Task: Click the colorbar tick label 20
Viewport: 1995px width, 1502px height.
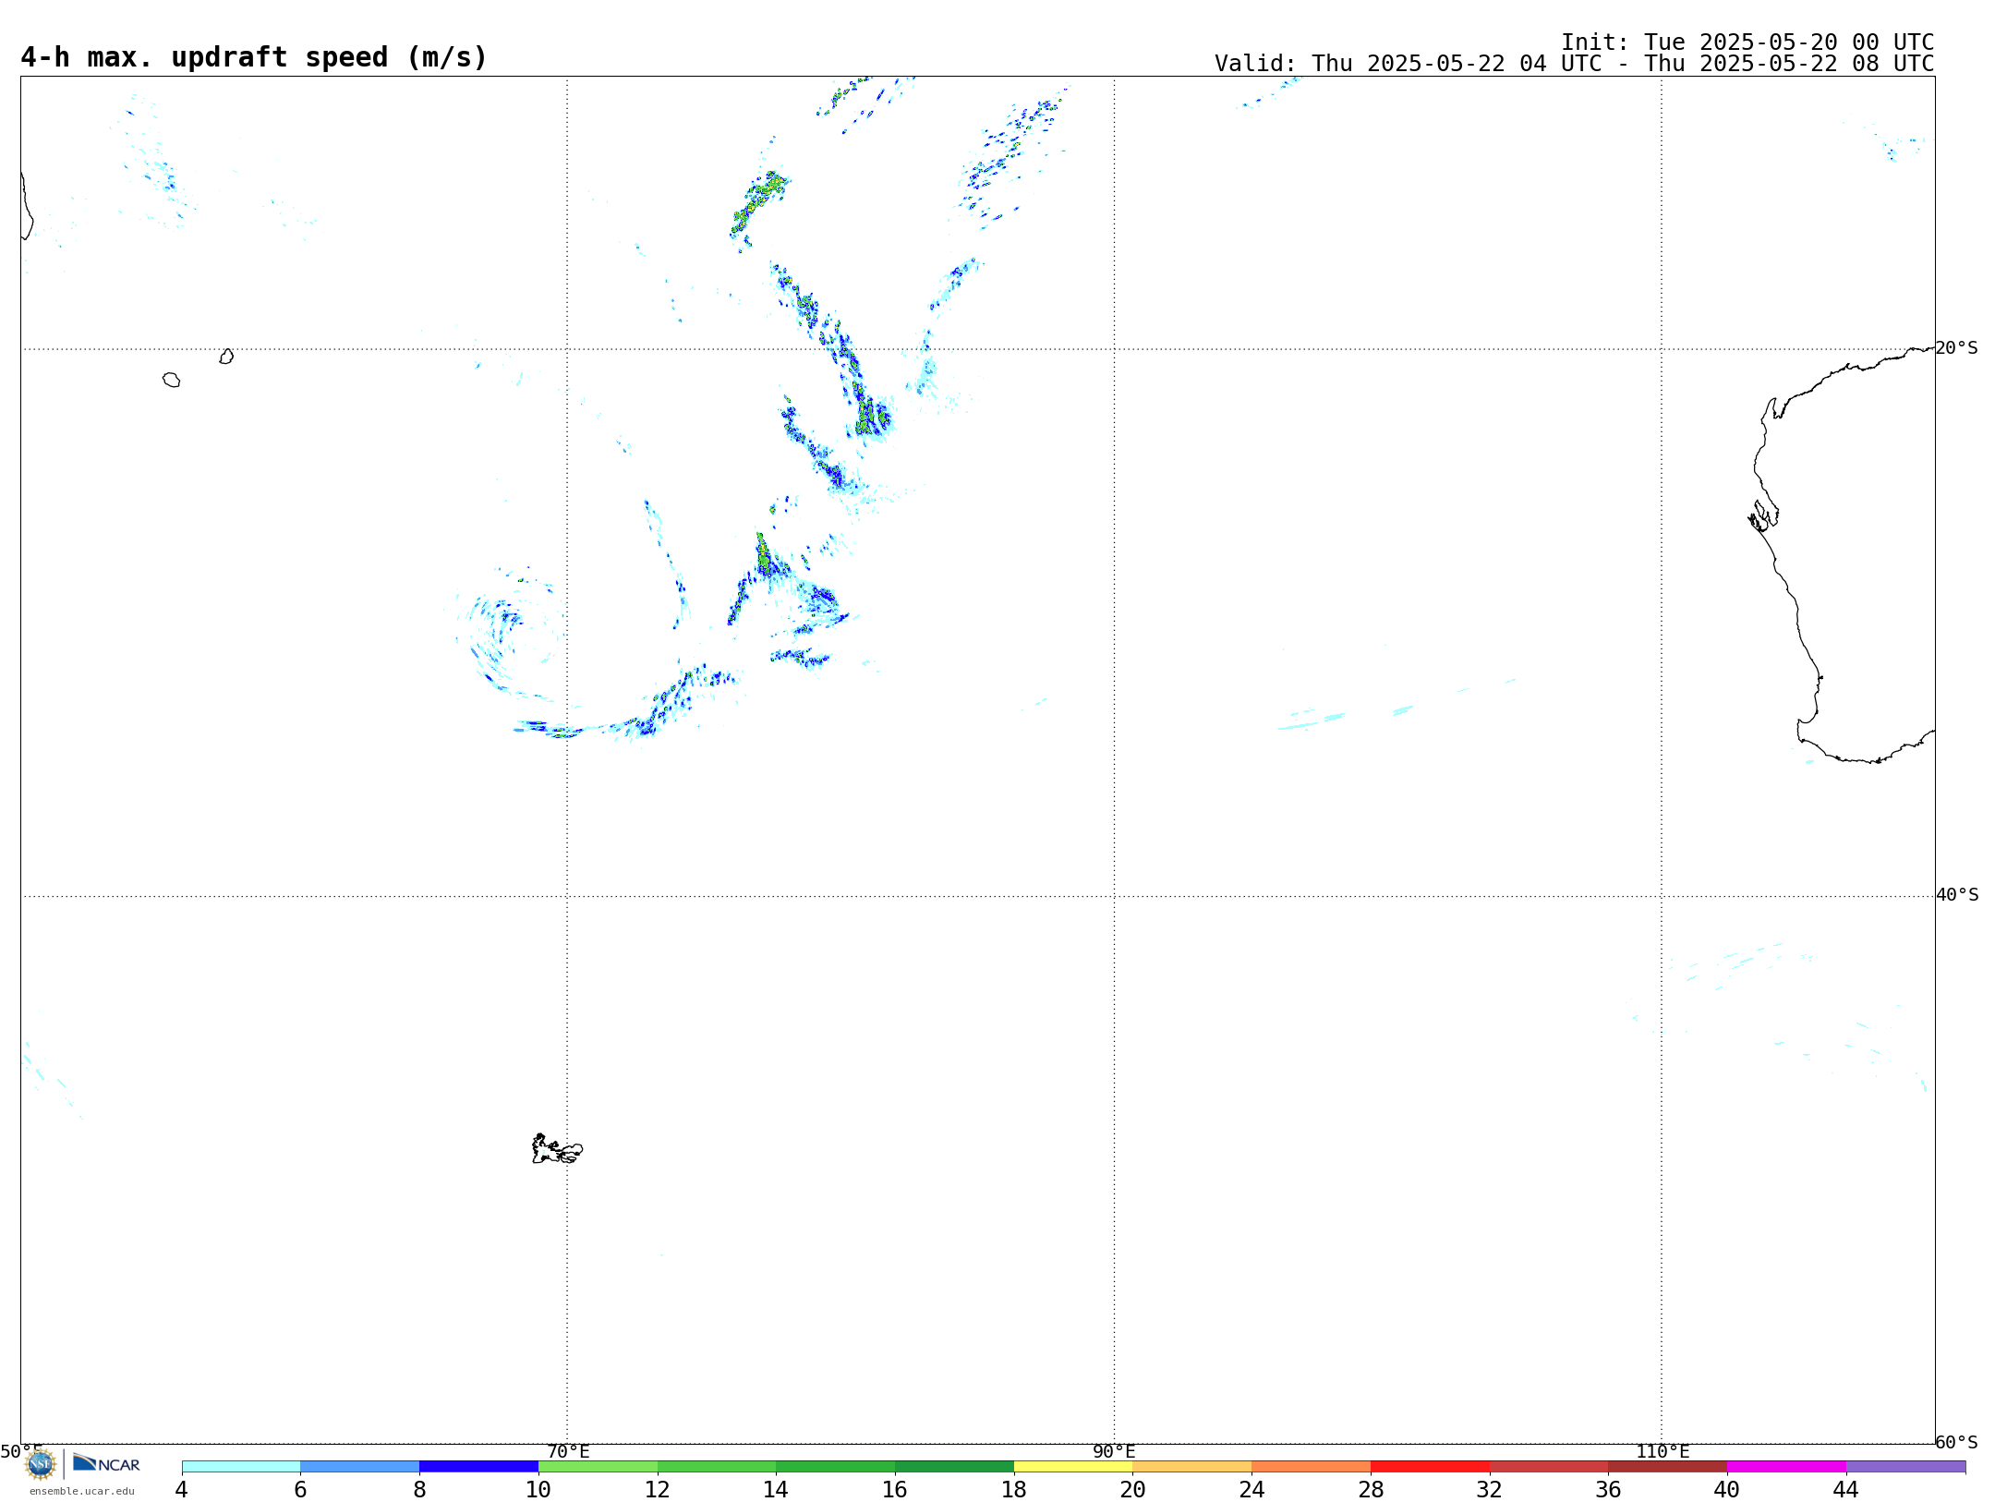Action: [x=1132, y=1489]
